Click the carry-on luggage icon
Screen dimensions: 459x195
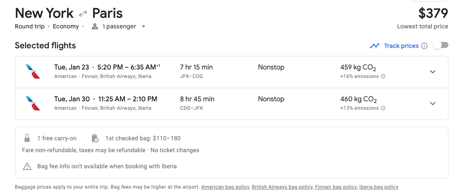pyautogui.click(x=28, y=138)
